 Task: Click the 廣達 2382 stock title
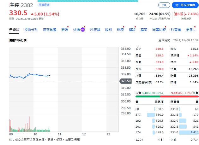click(21, 5)
